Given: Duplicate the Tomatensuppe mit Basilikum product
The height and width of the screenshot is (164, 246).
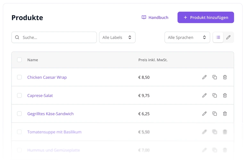Looking at the screenshot, I should pyautogui.click(x=215, y=132).
